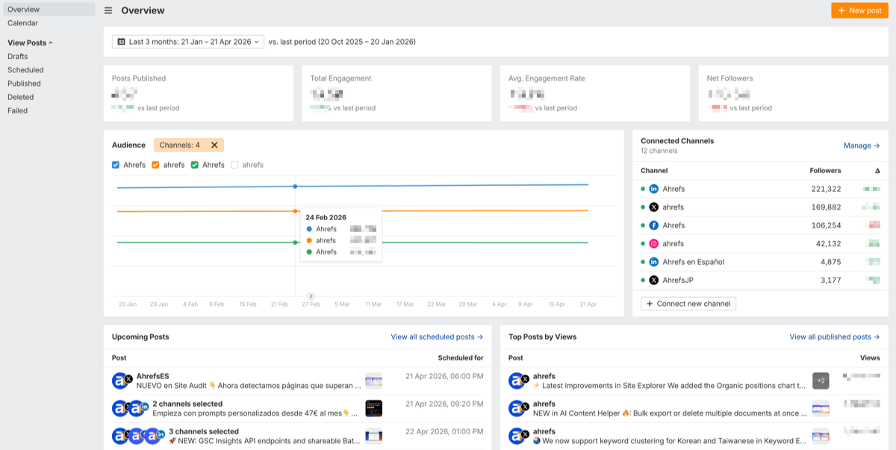Open Scheduled posts list

point(25,70)
